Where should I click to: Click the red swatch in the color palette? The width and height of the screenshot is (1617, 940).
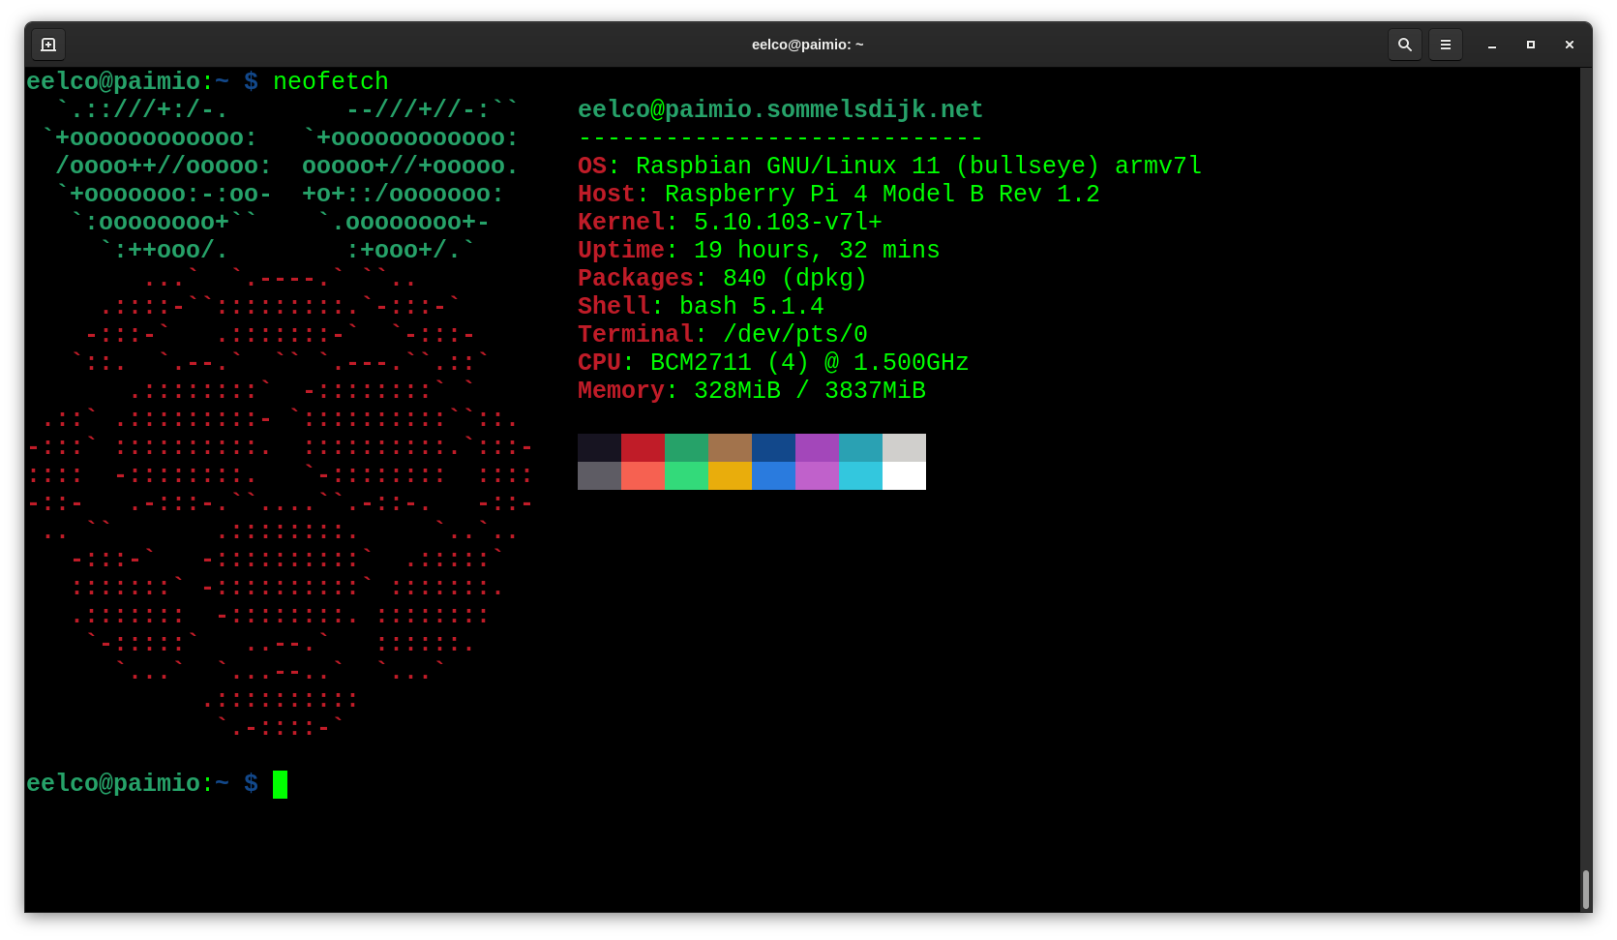(x=642, y=447)
